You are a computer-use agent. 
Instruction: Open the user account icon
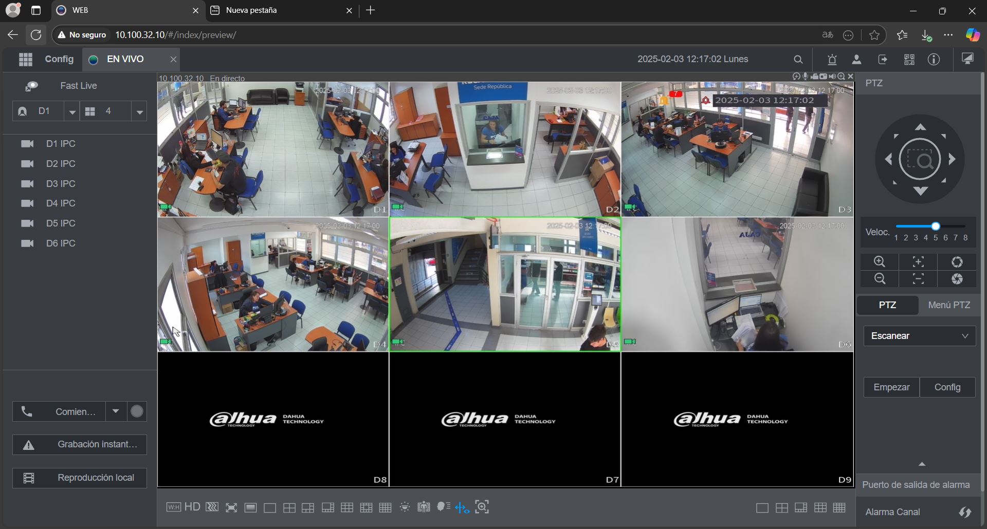pos(856,60)
